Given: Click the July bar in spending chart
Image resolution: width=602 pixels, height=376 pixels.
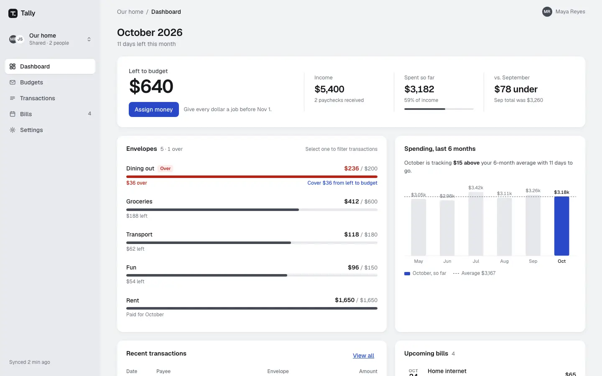Looking at the screenshot, I should point(476,224).
